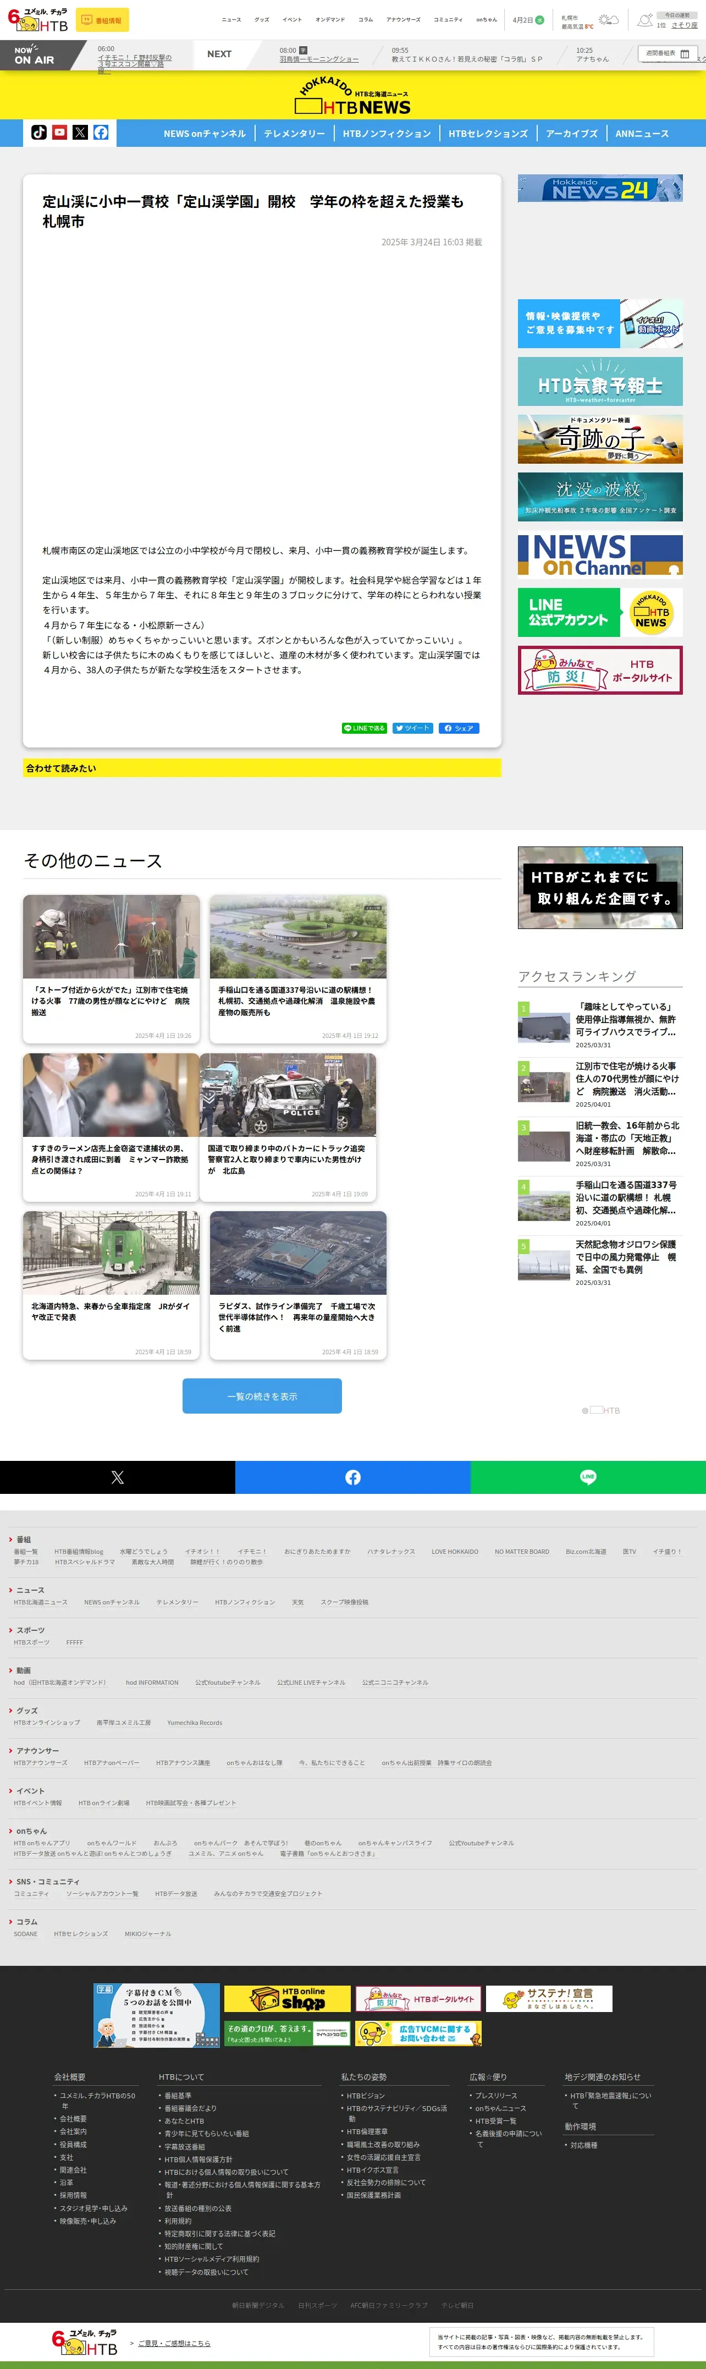The width and height of the screenshot is (706, 2369).
Task: Share on LINE via the green share bar
Action: 588,1477
